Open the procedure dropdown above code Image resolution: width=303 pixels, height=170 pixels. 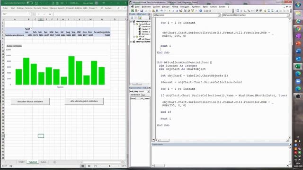288,15
